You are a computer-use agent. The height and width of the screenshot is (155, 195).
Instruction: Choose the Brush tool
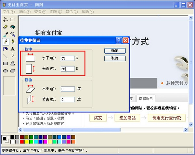pos(13,42)
